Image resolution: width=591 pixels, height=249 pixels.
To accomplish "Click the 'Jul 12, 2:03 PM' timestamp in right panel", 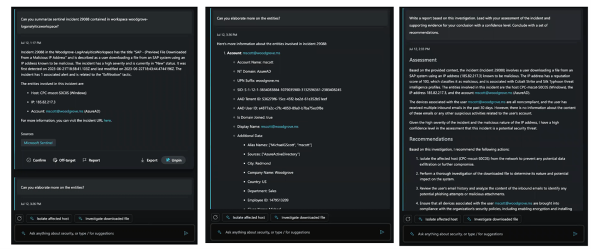I will [420, 49].
